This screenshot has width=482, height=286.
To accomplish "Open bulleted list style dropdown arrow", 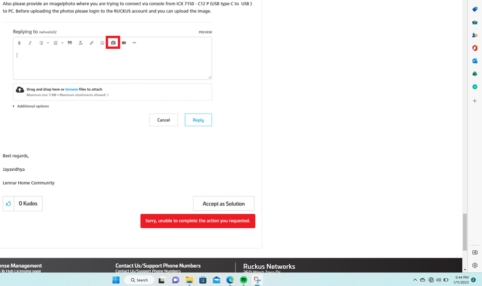I will [x=48, y=43].
